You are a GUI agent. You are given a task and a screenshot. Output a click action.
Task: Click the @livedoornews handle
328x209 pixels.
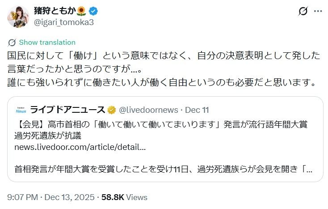point(148,110)
